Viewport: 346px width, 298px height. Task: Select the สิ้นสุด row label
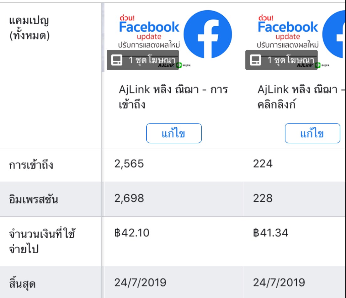[x=22, y=284]
